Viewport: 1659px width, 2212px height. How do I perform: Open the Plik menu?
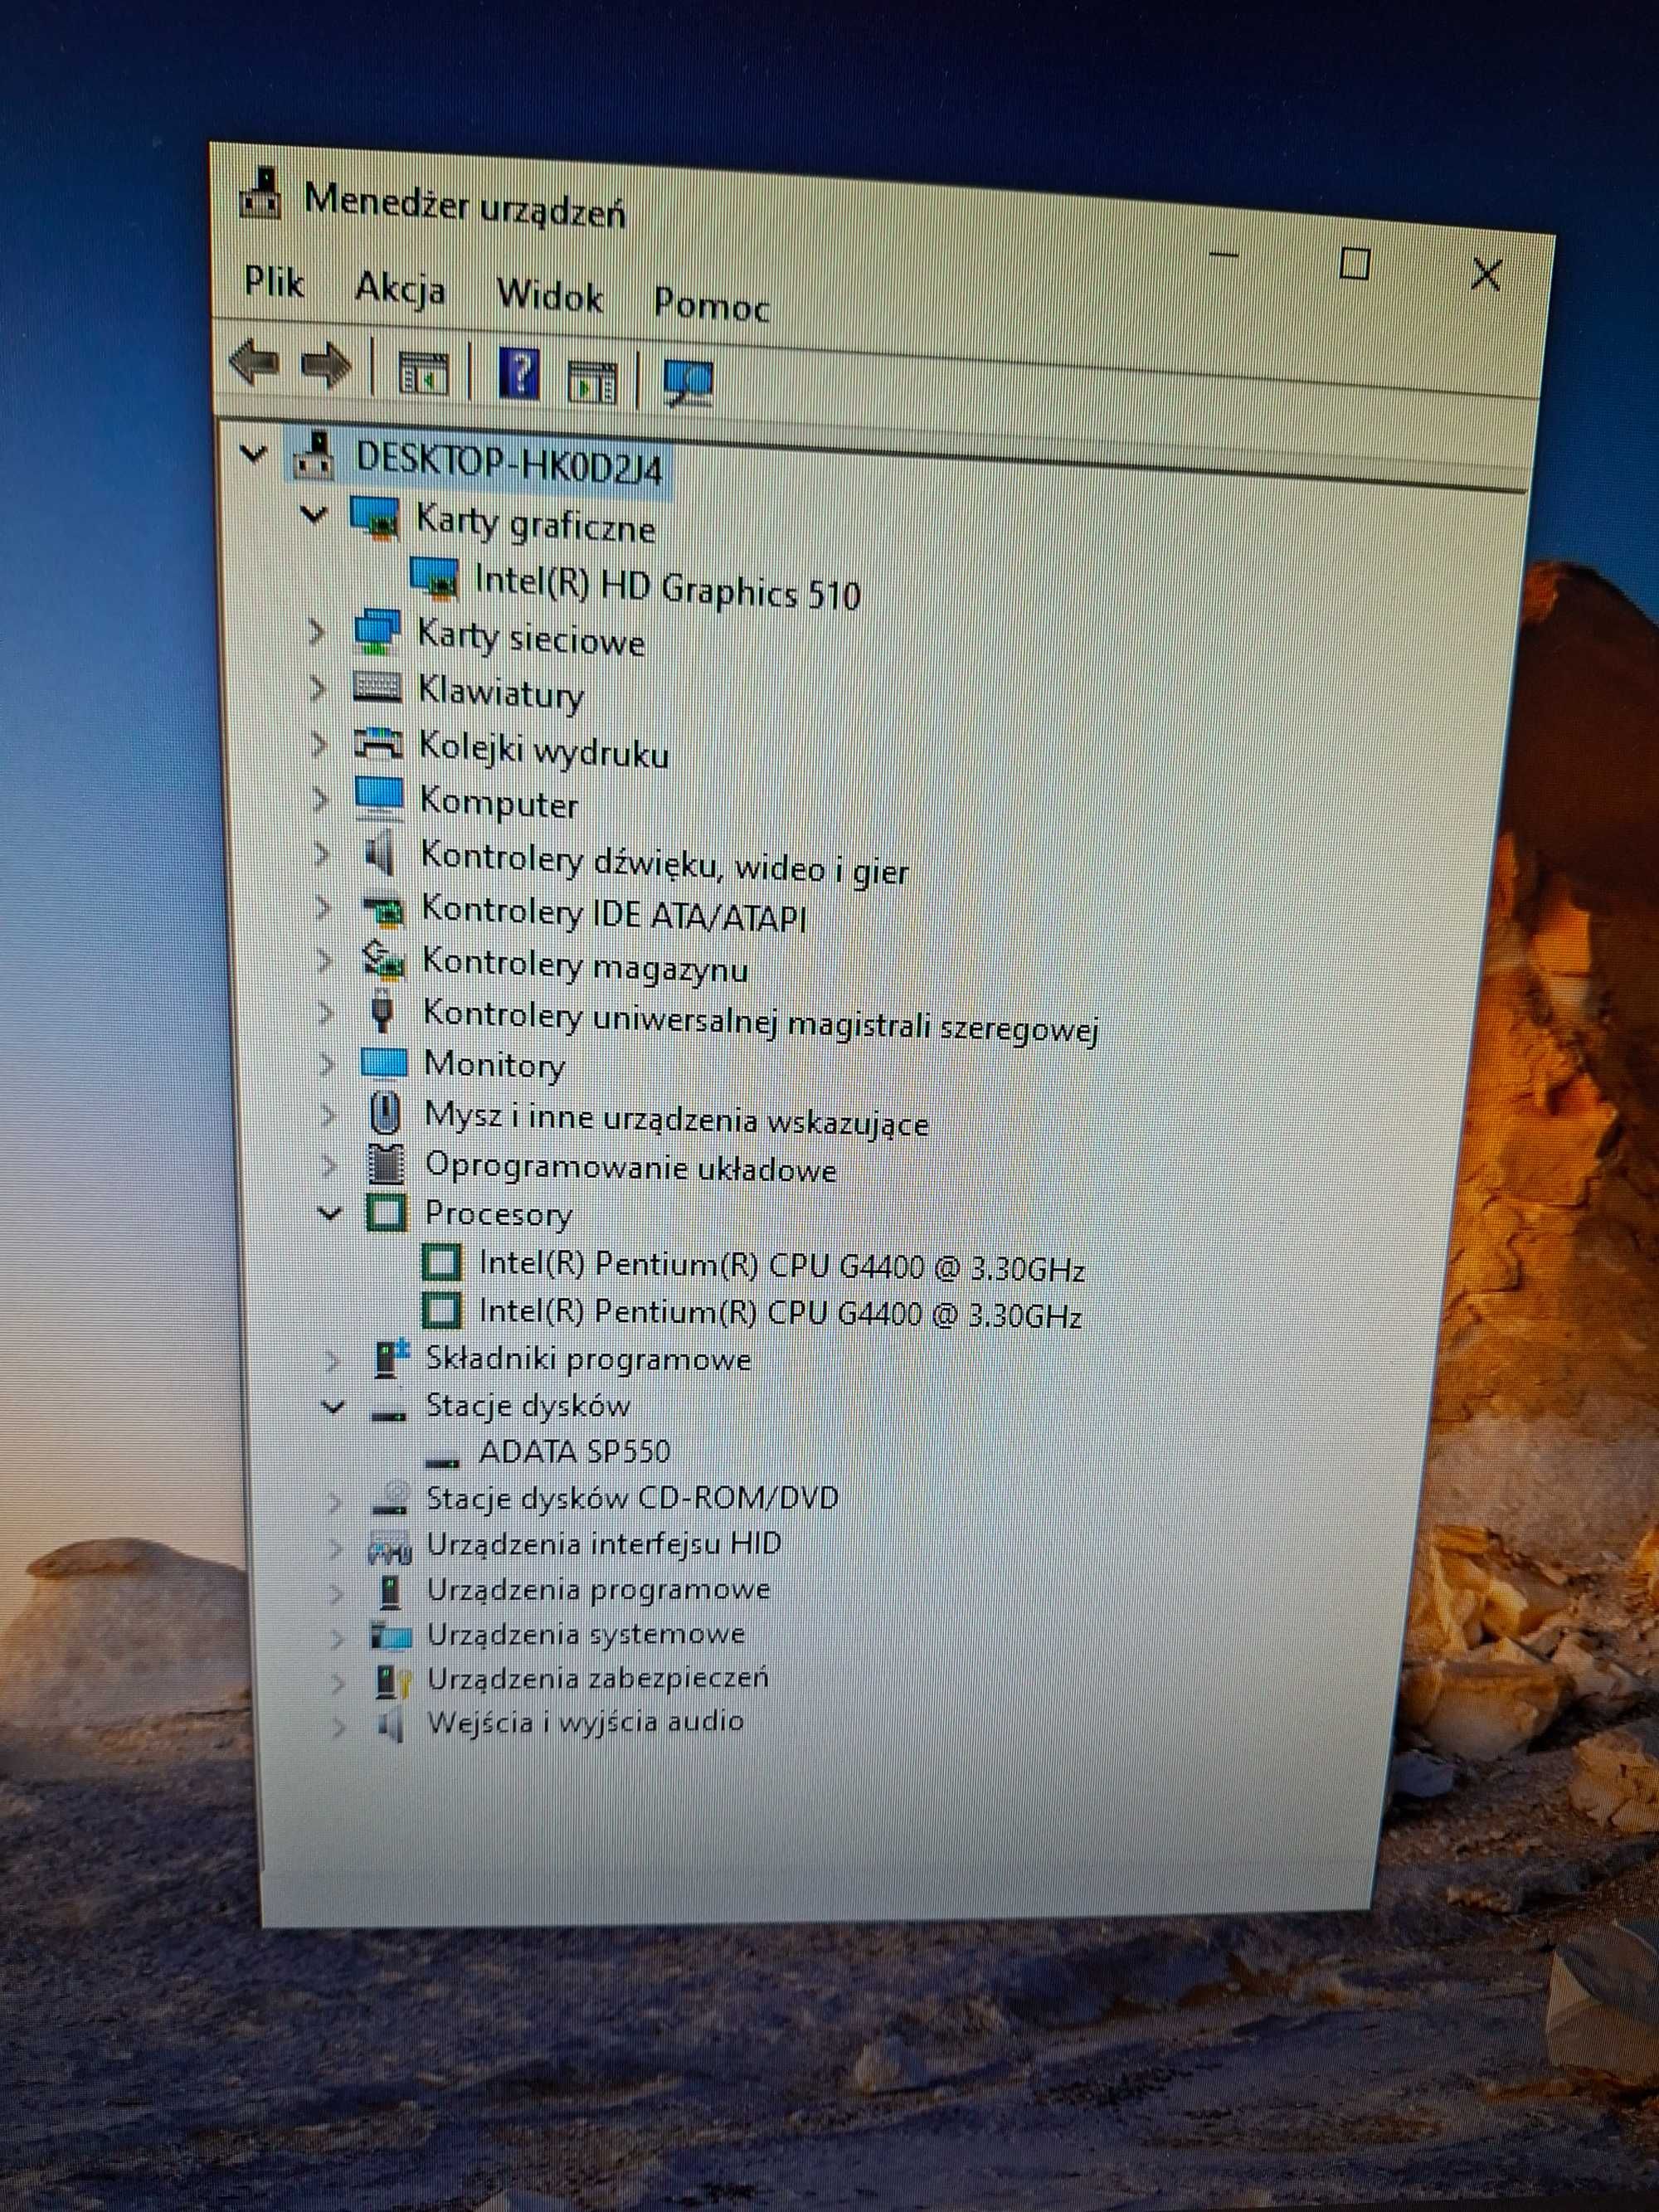tap(274, 281)
